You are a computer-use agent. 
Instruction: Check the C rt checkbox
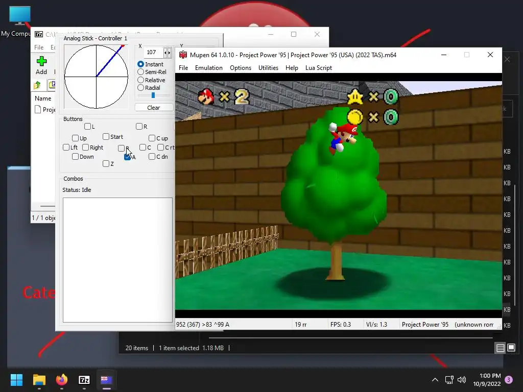click(160, 148)
